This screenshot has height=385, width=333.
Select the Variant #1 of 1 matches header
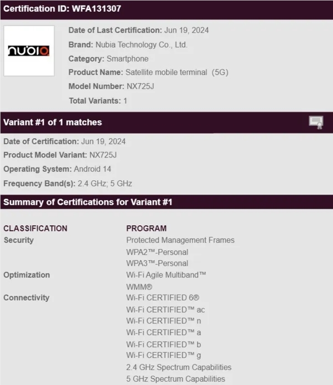53,122
